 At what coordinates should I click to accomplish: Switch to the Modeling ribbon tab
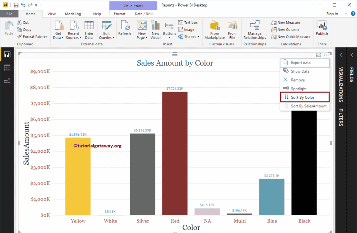point(73,14)
